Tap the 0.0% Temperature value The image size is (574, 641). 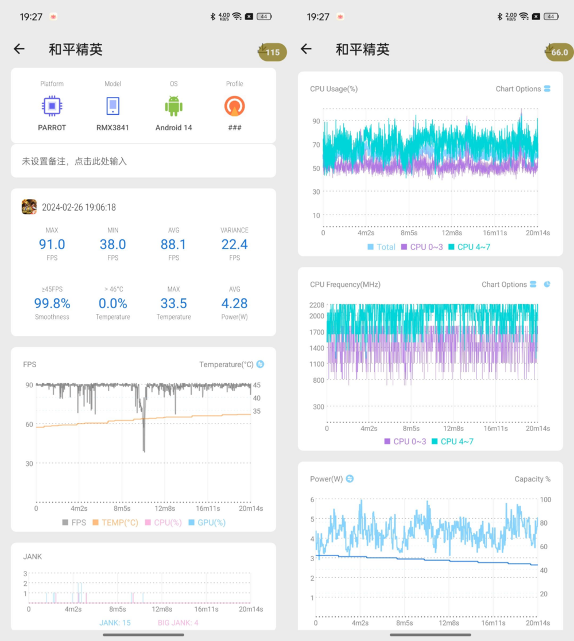(x=113, y=304)
